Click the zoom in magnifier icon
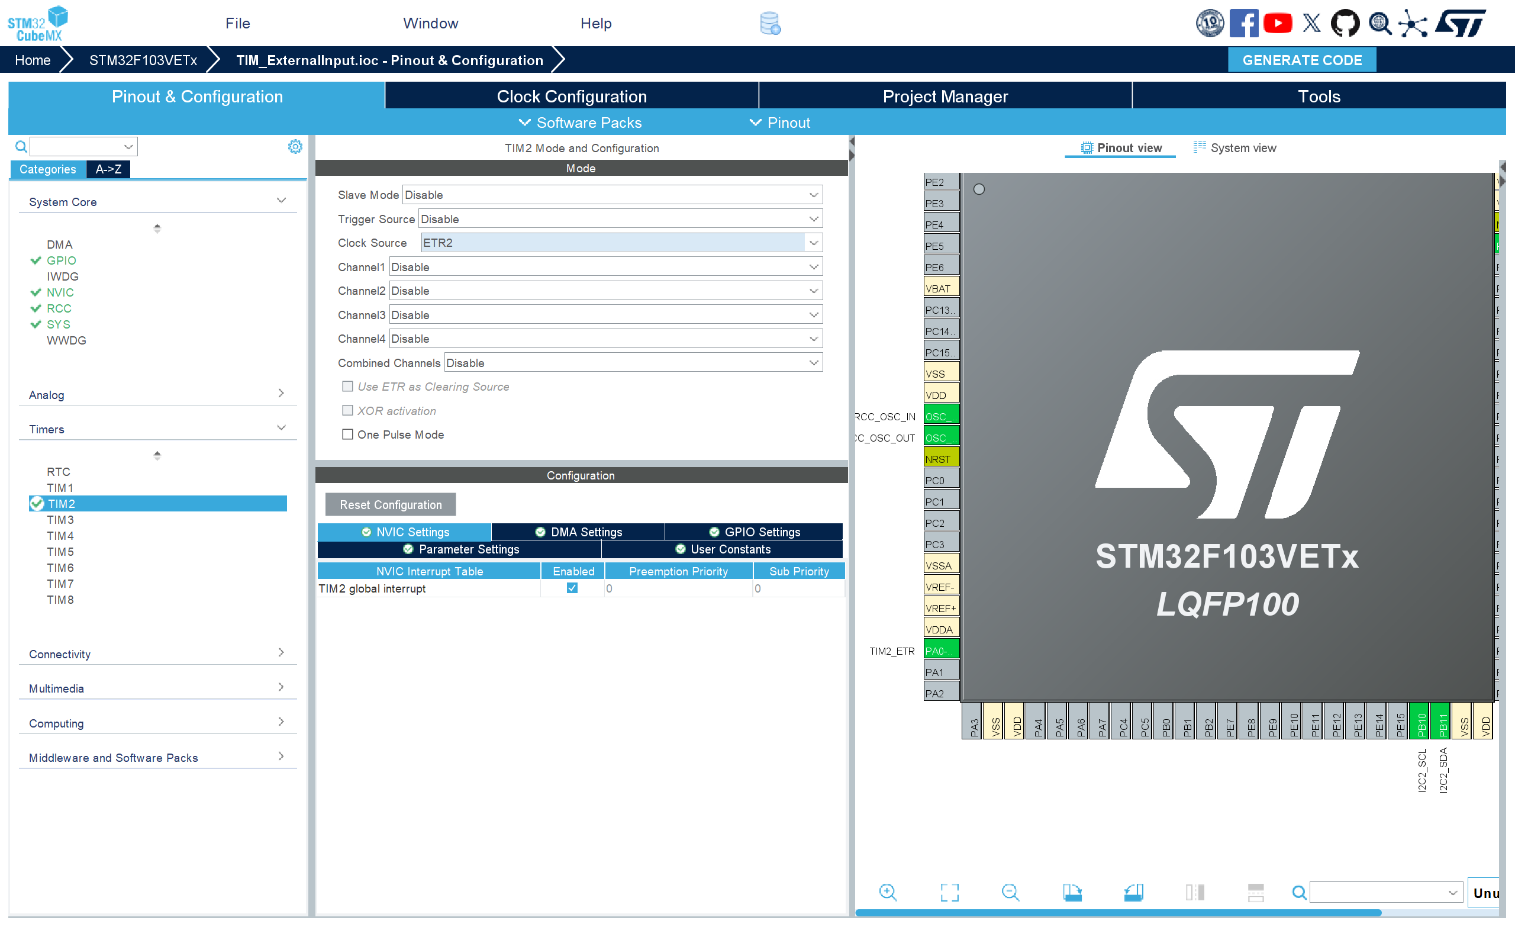The height and width of the screenshot is (927, 1515). pos(887,892)
